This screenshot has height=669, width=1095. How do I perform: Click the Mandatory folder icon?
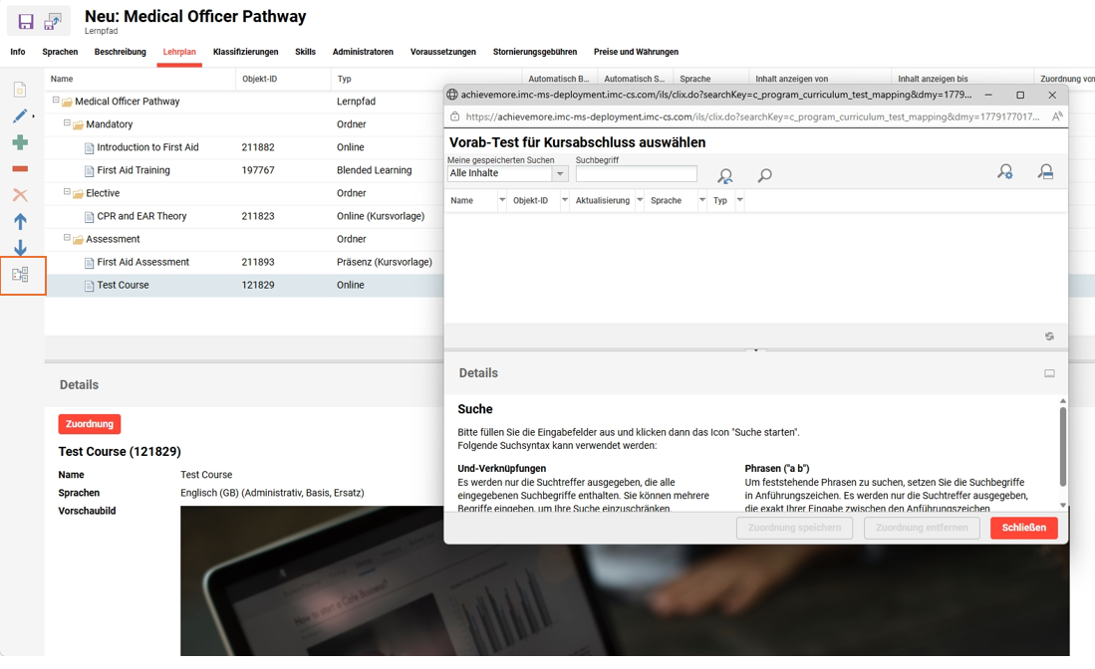[78, 124]
